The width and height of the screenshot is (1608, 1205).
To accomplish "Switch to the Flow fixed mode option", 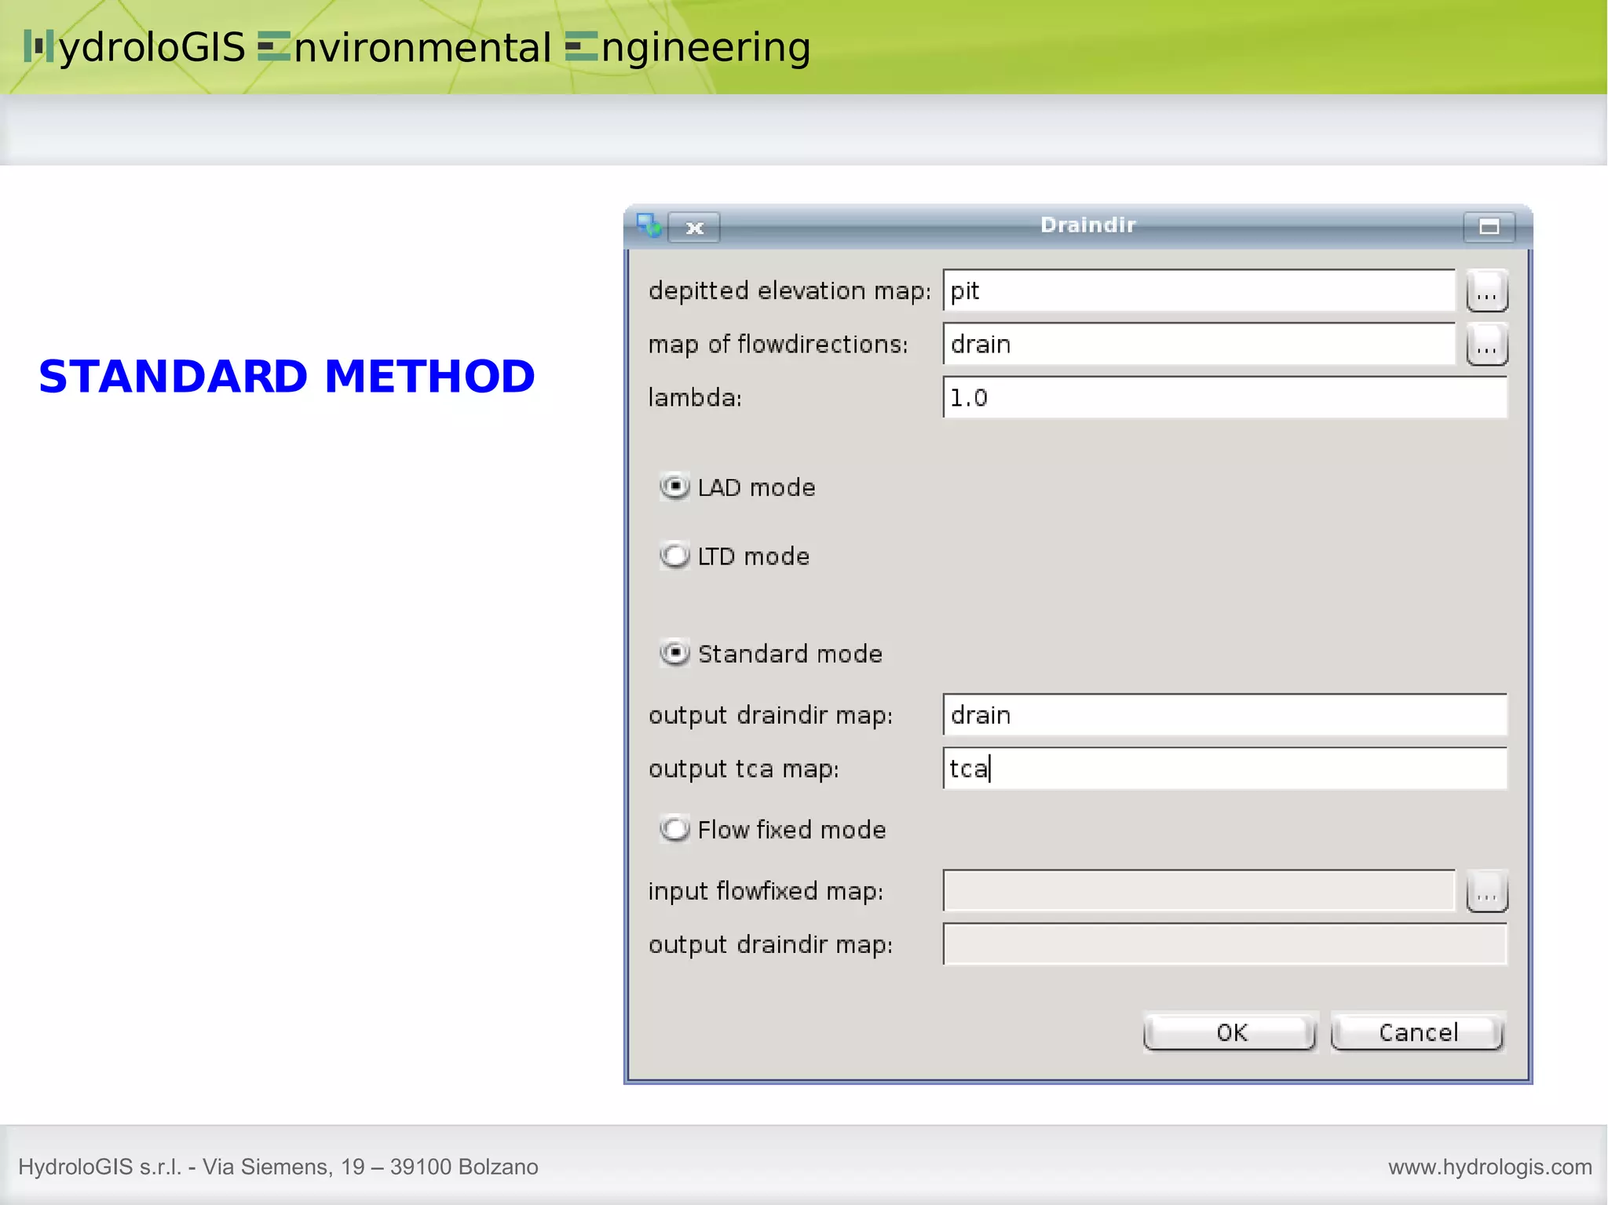I will [674, 829].
